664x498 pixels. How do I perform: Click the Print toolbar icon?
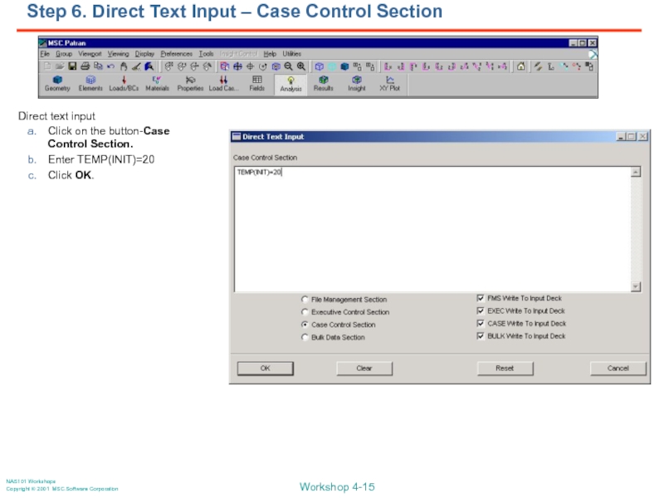pyautogui.click(x=85, y=66)
